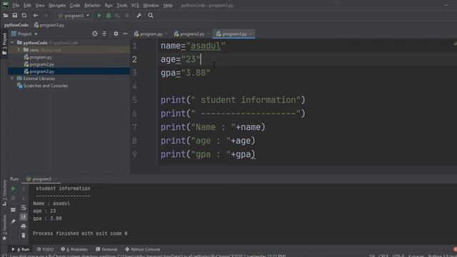Open the Refactor menu
457x257 pixels.
(x=92, y=5)
